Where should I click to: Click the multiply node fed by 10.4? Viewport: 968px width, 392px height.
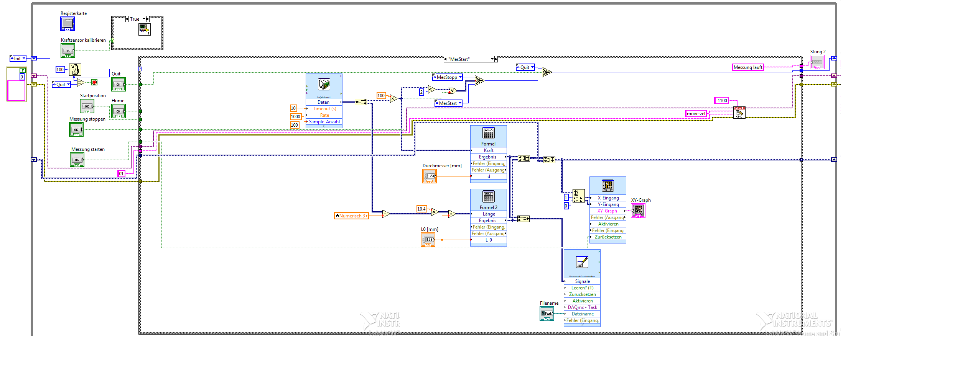click(x=435, y=212)
